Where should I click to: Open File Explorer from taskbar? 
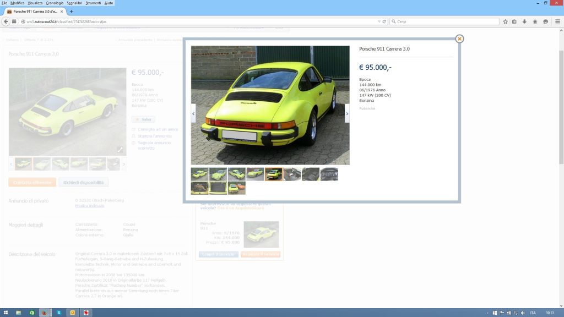(18, 313)
